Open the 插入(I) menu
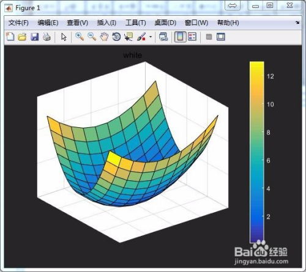Viewport: 306px width, 272px height. 106,23
